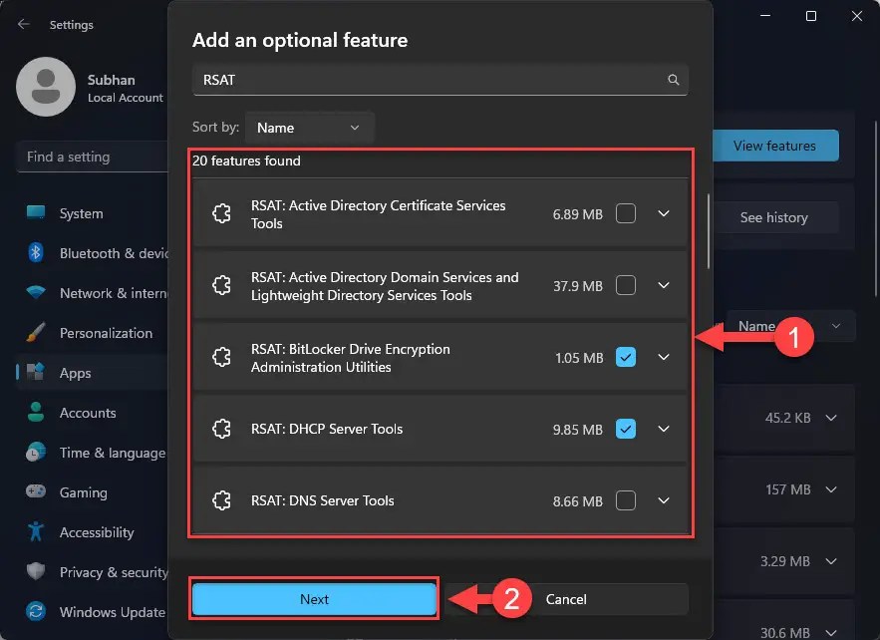The height and width of the screenshot is (640, 880).
Task: Click the Cancel button
Action: click(565, 599)
